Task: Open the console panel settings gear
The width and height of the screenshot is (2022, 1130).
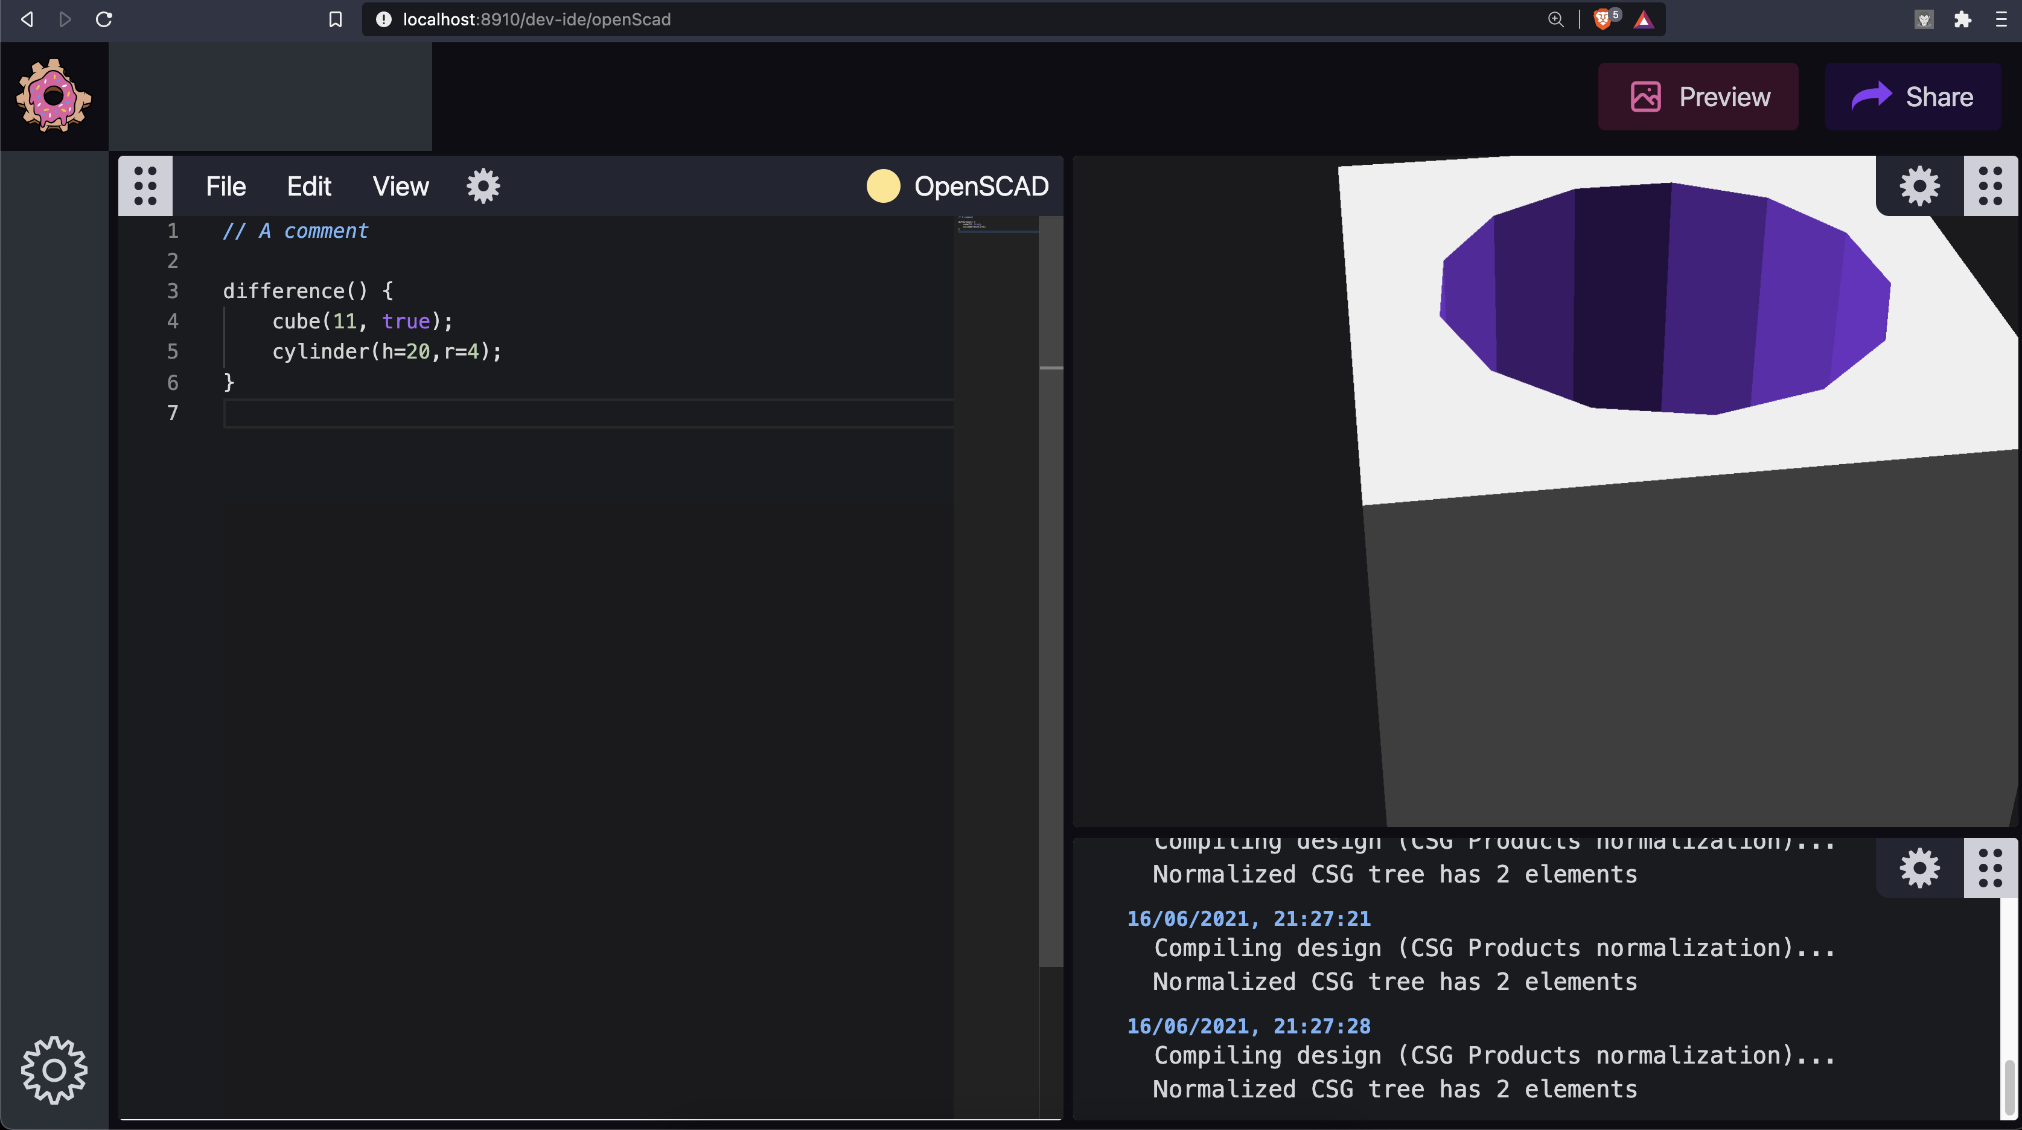Action: click(x=1919, y=867)
